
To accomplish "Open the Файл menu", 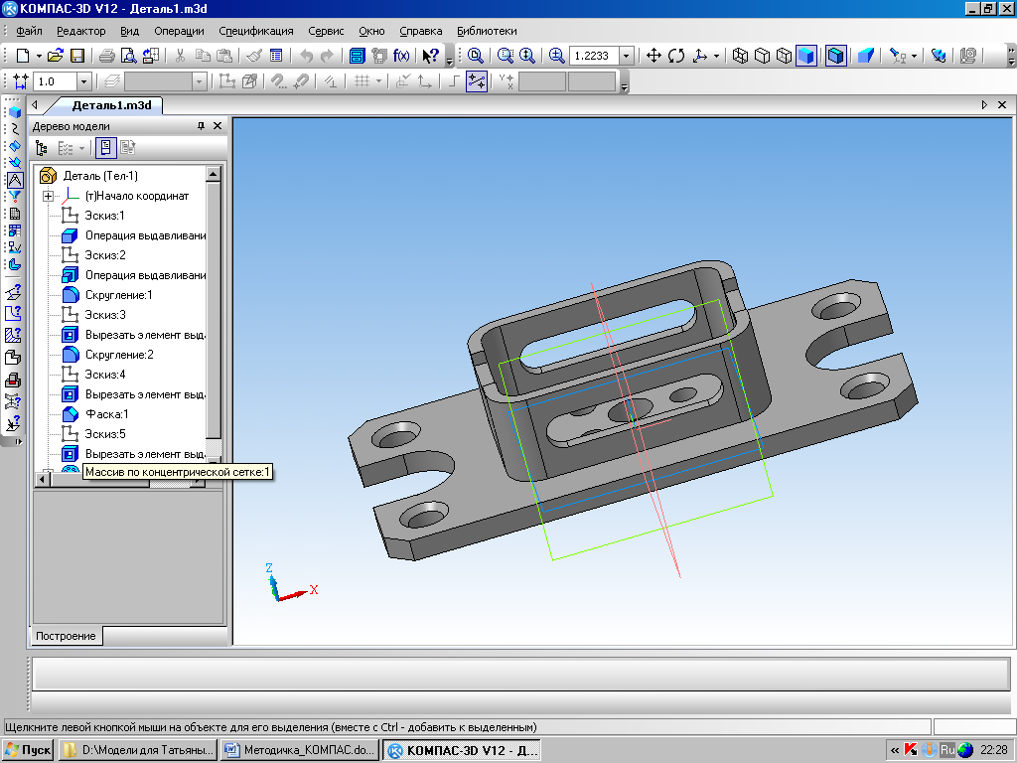I will click(29, 31).
